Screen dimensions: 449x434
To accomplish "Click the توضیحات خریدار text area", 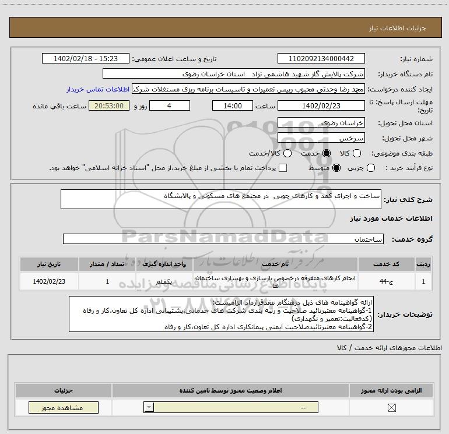I will tap(221, 314).
